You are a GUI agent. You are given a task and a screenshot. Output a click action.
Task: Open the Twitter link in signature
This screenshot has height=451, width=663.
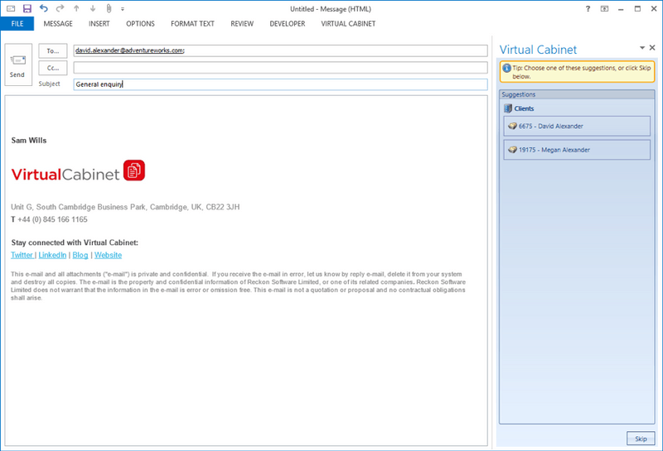(x=22, y=255)
